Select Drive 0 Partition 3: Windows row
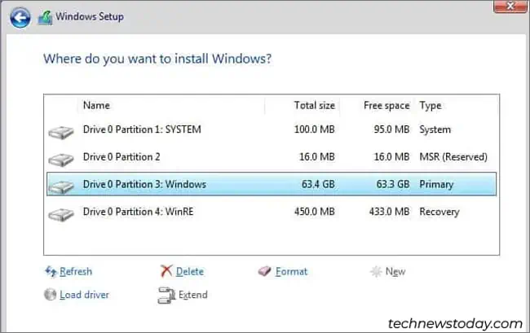 pos(272,184)
